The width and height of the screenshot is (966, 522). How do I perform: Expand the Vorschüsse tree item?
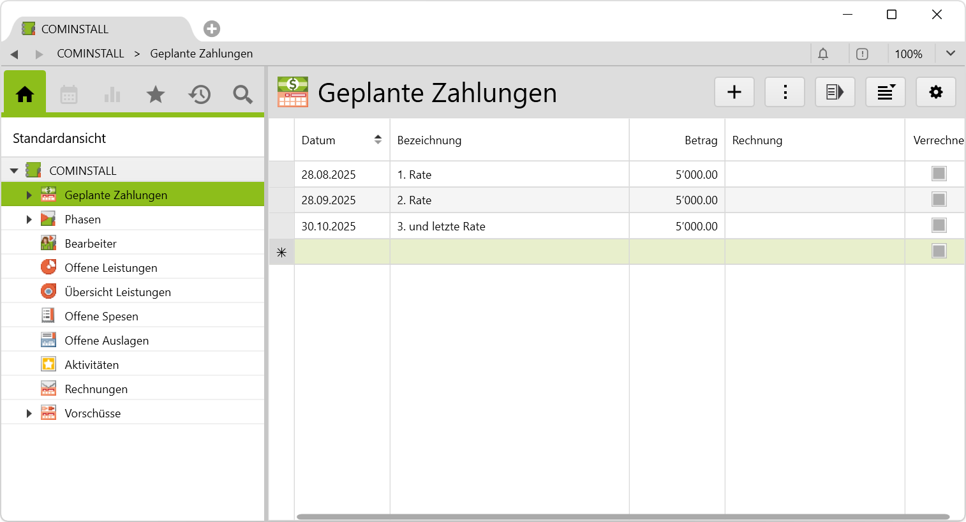click(29, 414)
